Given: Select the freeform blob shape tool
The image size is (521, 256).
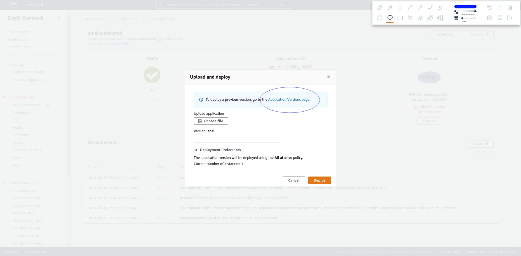Looking at the screenshot, I should (380, 18).
